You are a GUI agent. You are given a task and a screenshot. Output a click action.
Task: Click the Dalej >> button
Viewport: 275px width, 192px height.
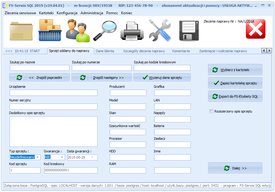pyautogui.click(x=235, y=168)
